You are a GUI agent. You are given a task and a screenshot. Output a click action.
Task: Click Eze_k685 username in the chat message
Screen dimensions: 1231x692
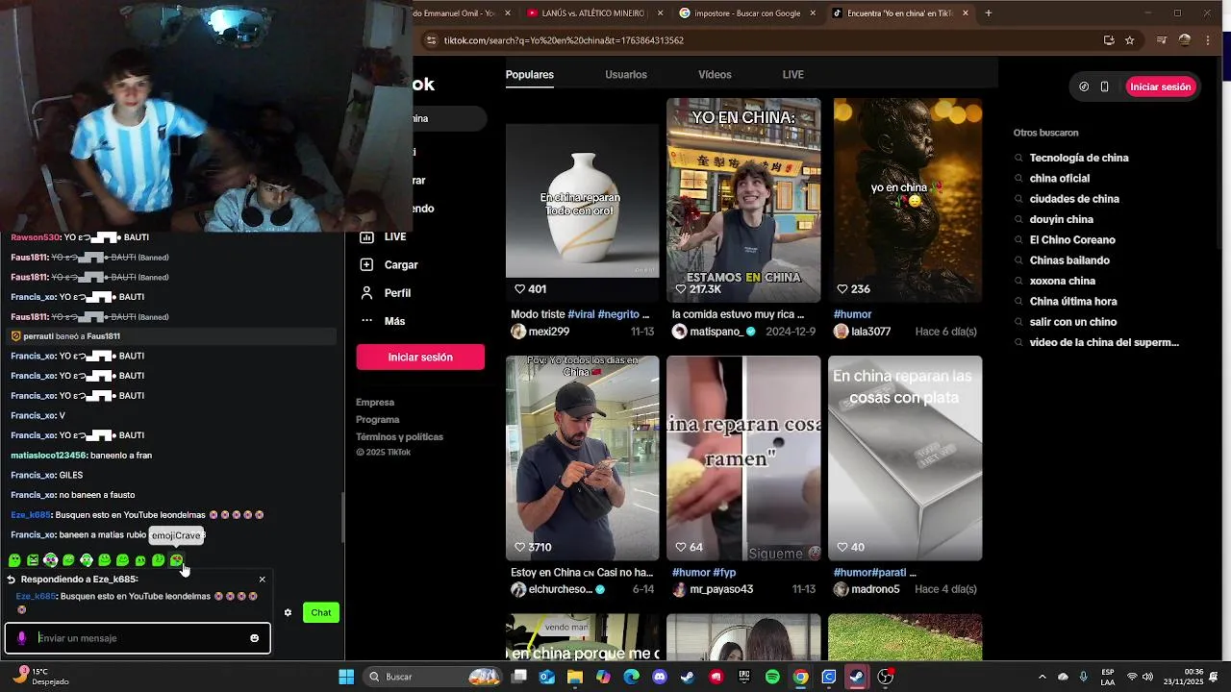[31, 515]
